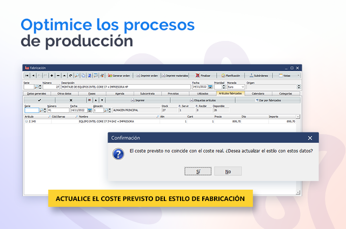The width and height of the screenshot is (346, 229).
Task: Click the checkmark accept button above Serie
Action: [39, 100]
